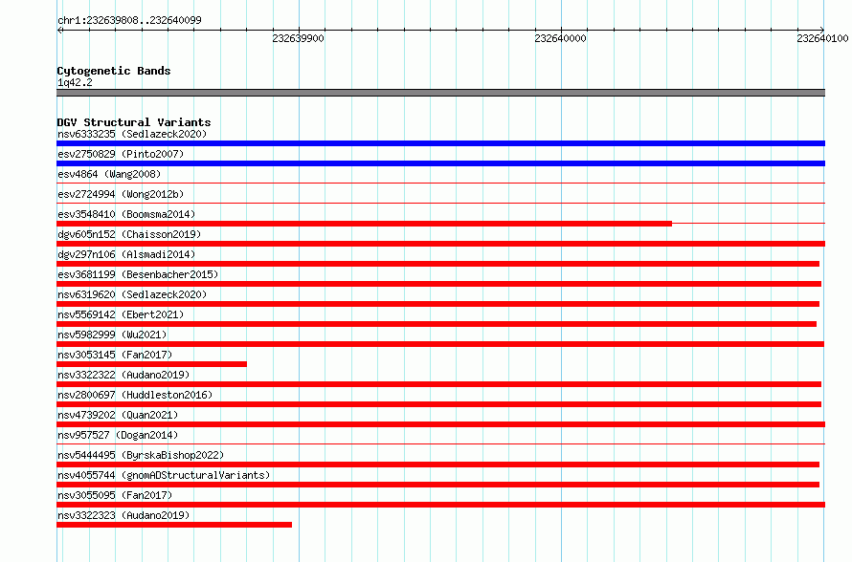This screenshot has height=562, width=852.
Task: Click the left arrow at ruler start
Action: pos(60,30)
